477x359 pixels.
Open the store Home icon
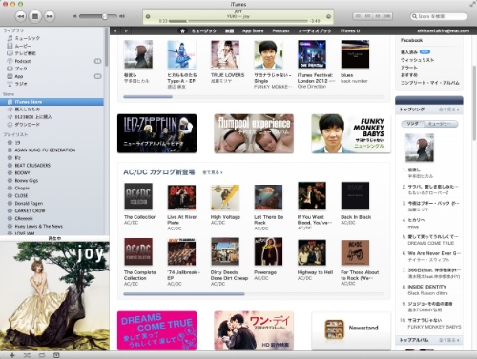(182, 30)
